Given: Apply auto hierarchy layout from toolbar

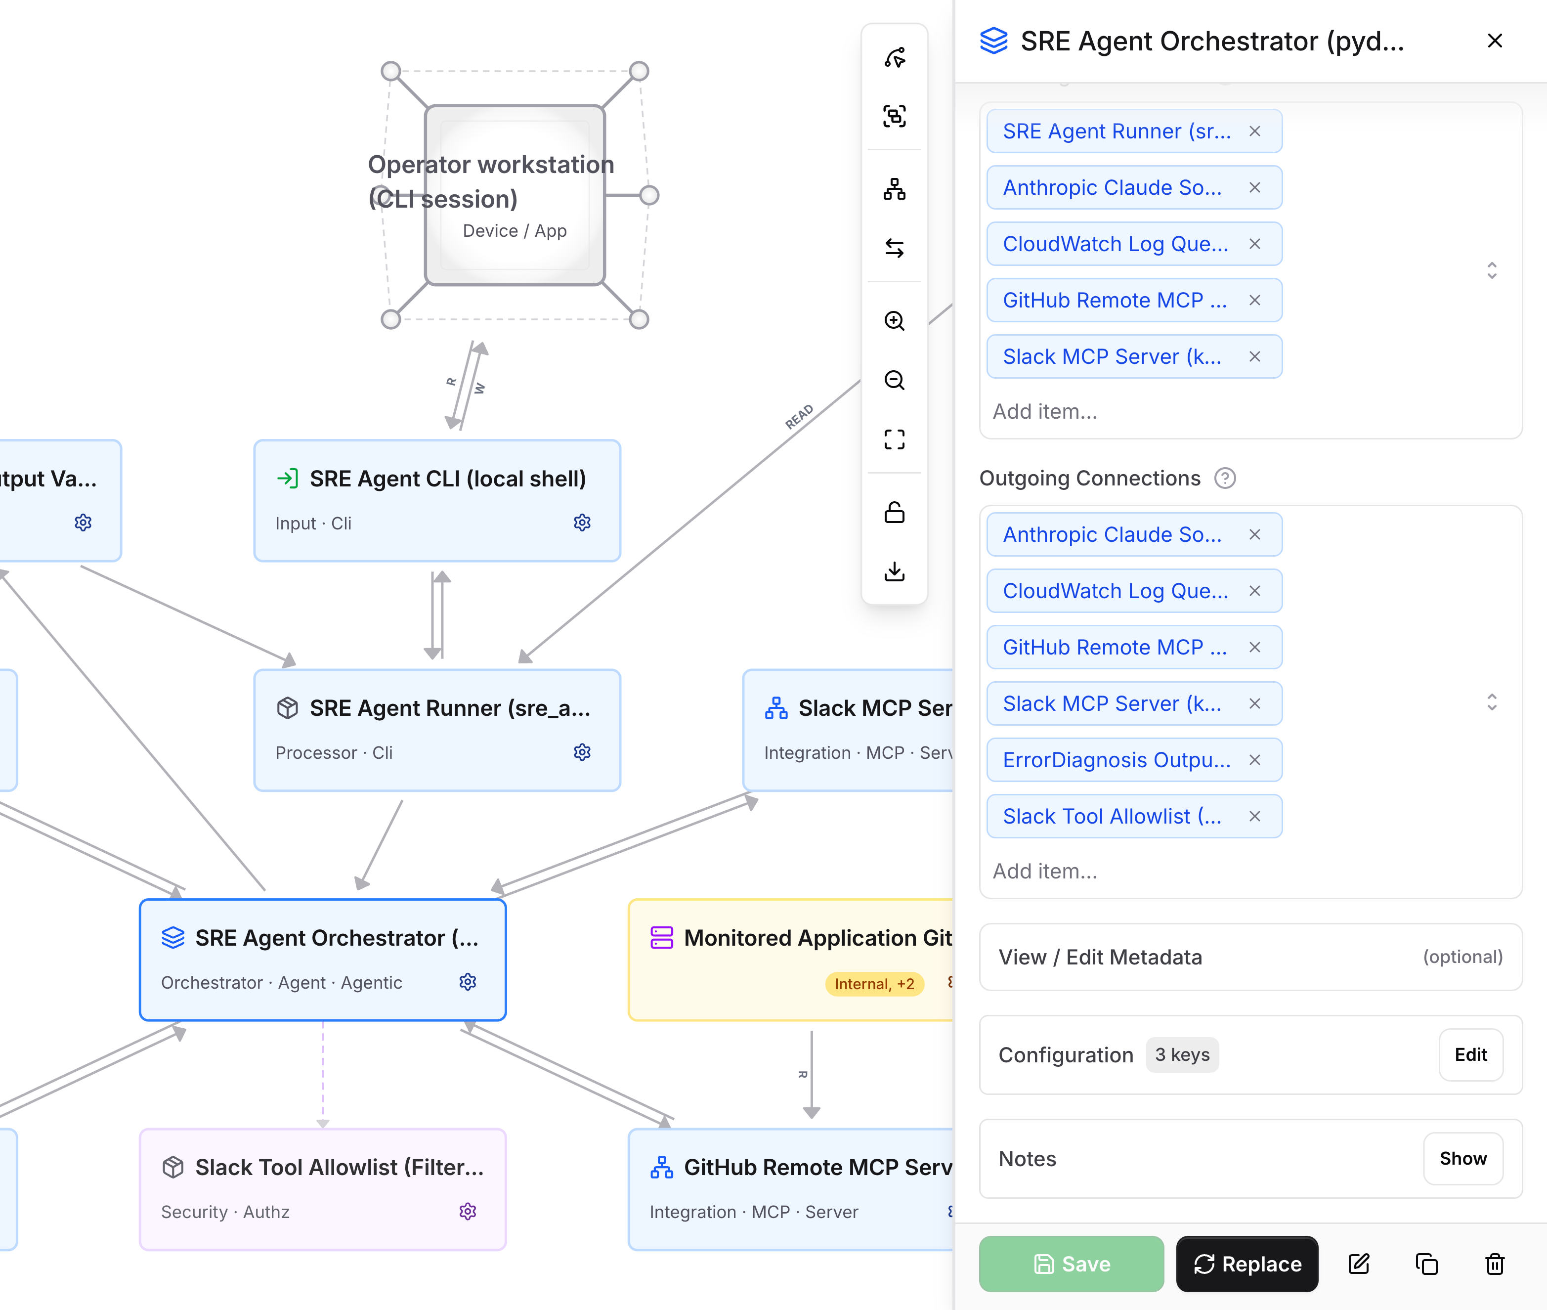Looking at the screenshot, I should coord(895,189).
